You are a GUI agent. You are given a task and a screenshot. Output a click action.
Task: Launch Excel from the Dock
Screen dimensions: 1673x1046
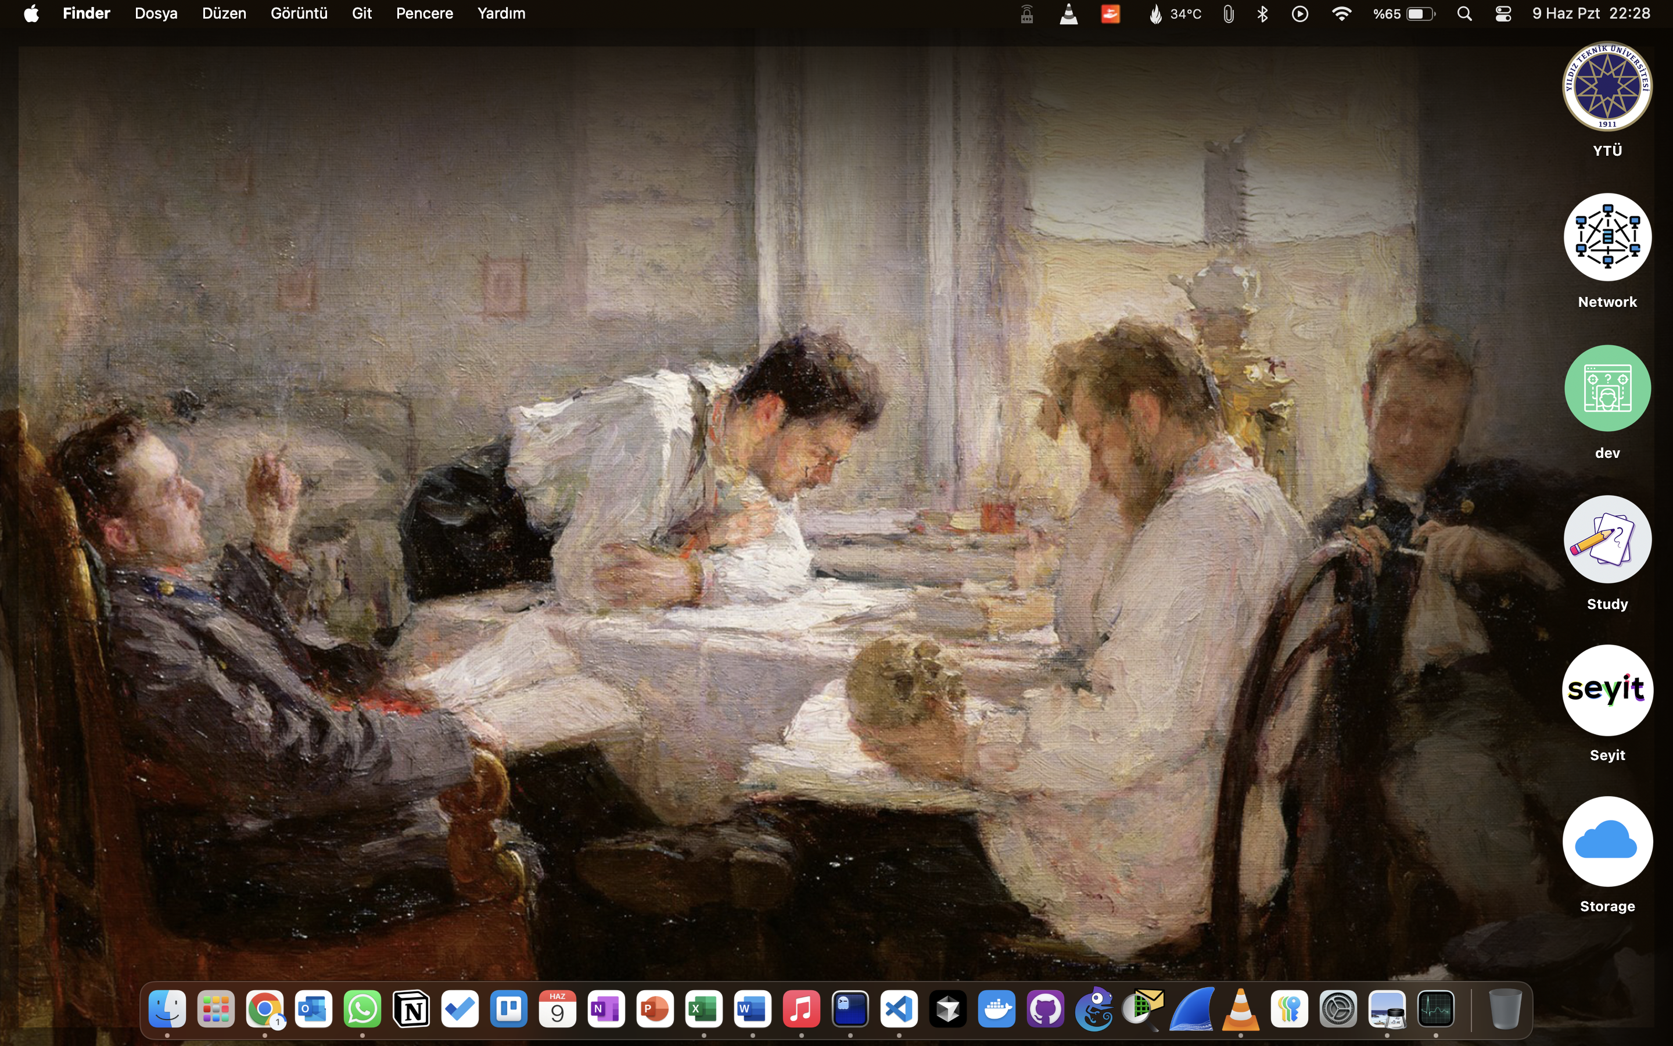click(704, 1009)
